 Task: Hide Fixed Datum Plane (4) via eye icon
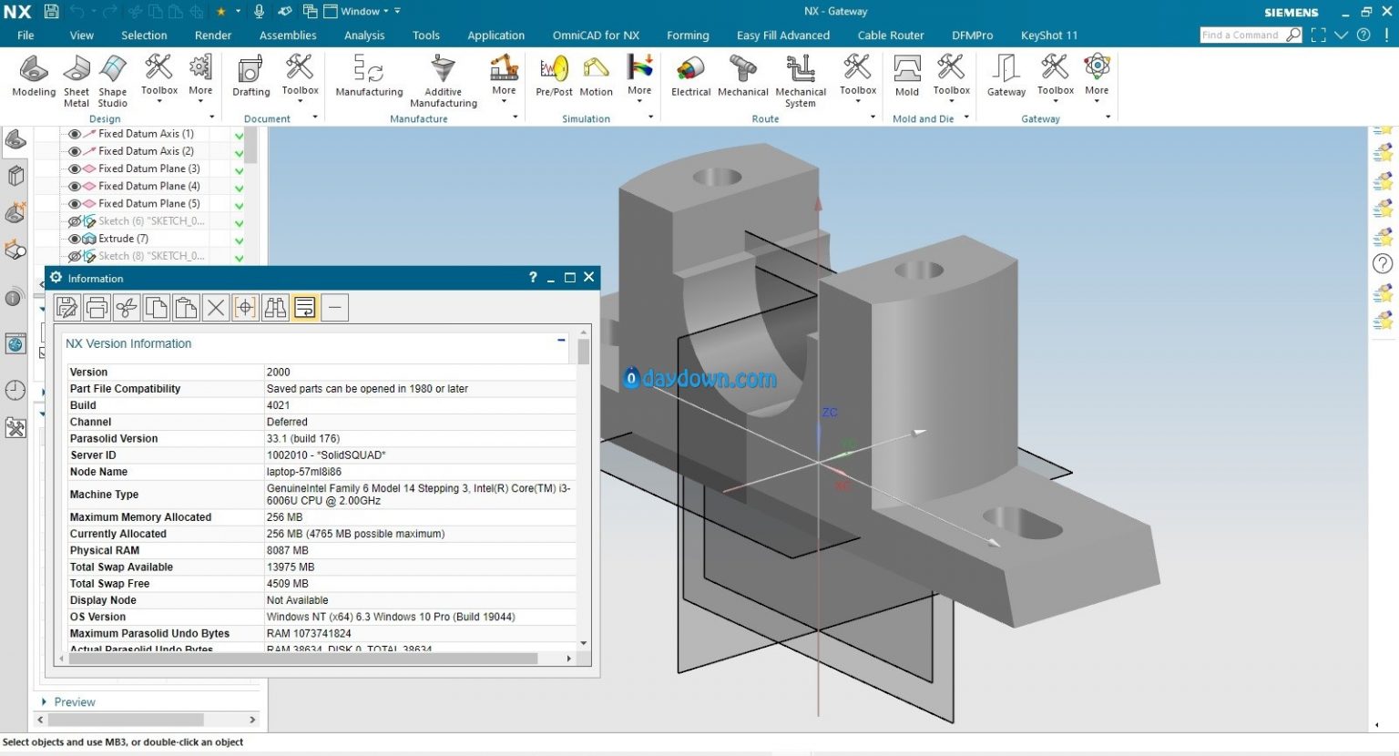tap(75, 186)
